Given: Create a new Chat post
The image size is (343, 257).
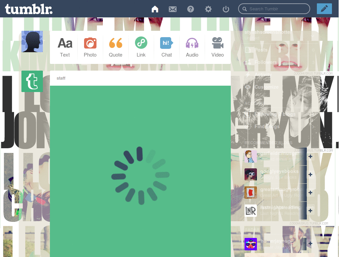Looking at the screenshot, I should (x=167, y=47).
